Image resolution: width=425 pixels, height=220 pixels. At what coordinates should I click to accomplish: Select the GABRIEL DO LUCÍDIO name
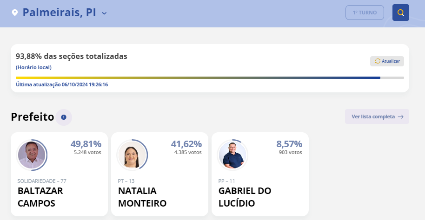click(x=245, y=197)
